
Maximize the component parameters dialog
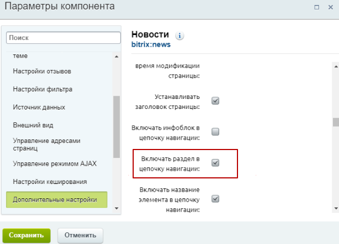pyautogui.click(x=316, y=7)
